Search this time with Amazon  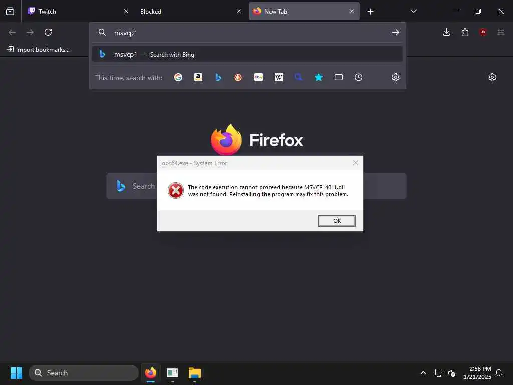tap(198, 77)
